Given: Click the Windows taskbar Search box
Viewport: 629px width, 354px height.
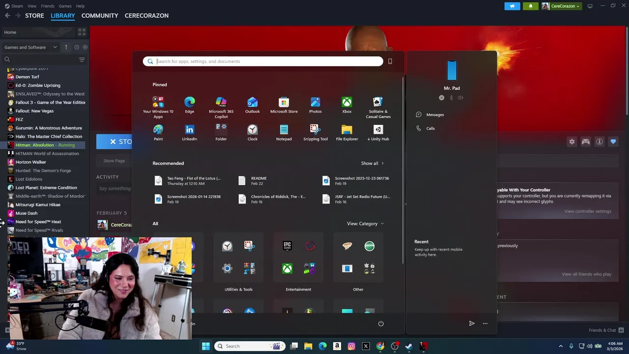Looking at the screenshot, I should (x=249, y=346).
